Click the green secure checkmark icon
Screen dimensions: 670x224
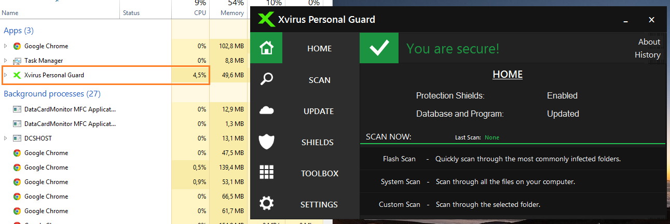click(379, 48)
